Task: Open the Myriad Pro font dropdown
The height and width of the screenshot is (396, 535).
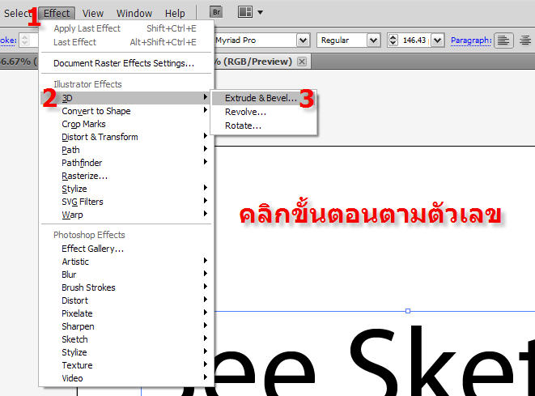Action: (x=303, y=40)
